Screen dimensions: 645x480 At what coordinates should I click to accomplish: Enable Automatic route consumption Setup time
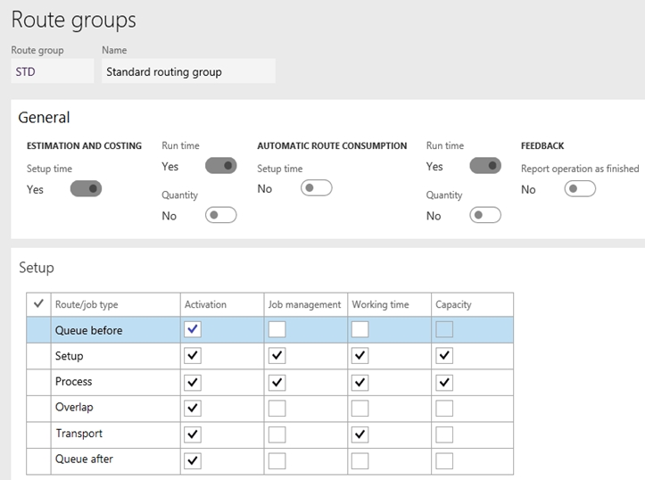point(317,188)
